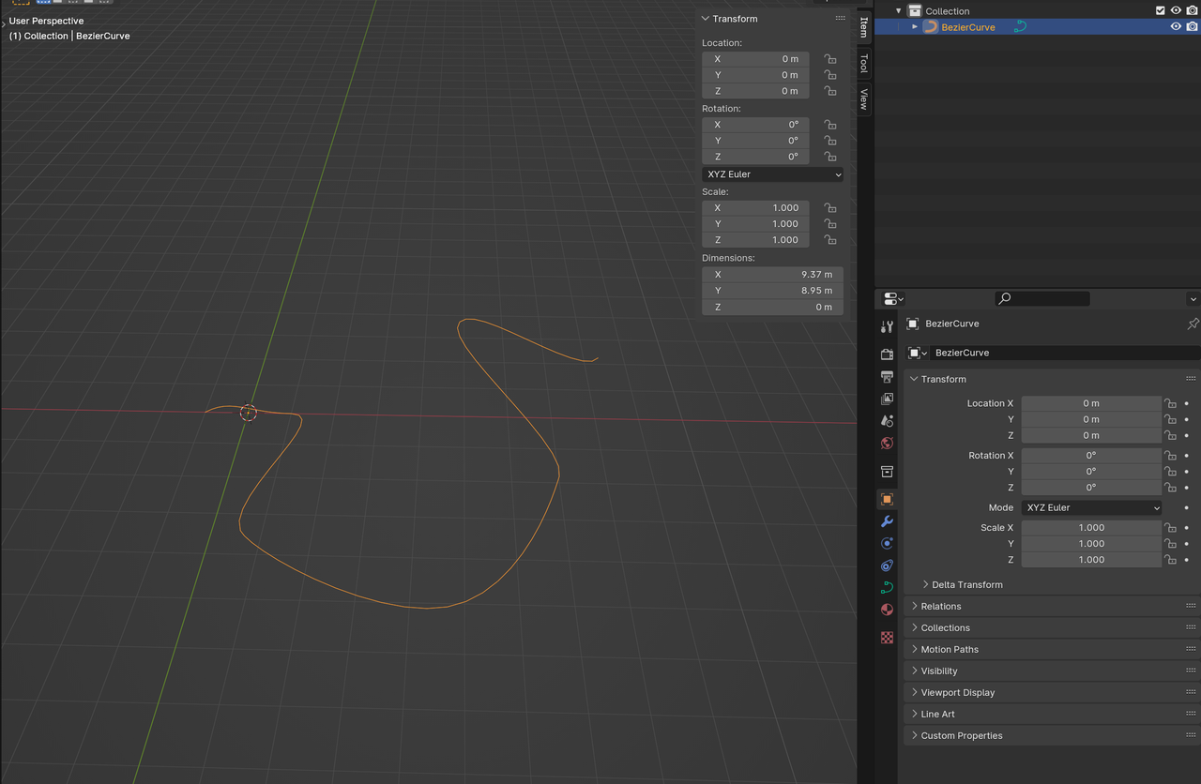
Task: Toggle Collection exclude-from-view-layer checkbox
Action: [x=1161, y=11]
